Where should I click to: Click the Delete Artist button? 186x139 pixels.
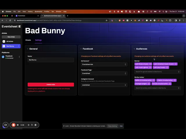(x=51, y=85)
